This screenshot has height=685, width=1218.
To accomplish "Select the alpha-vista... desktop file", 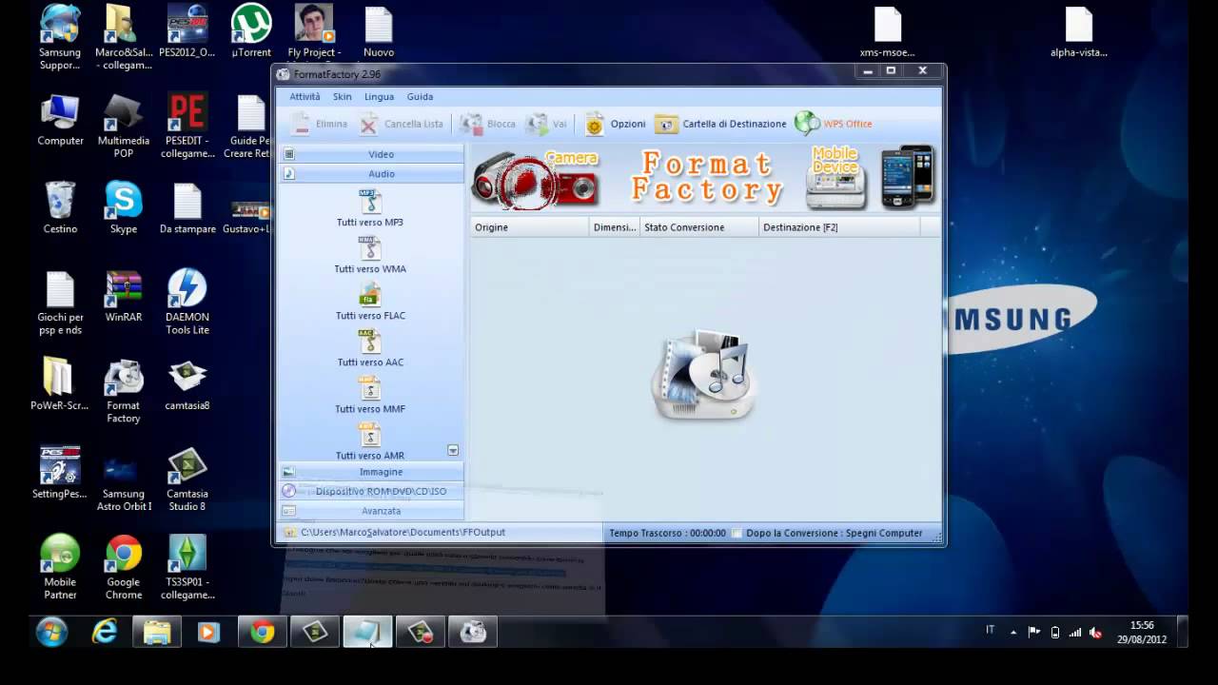I will click(x=1079, y=31).
